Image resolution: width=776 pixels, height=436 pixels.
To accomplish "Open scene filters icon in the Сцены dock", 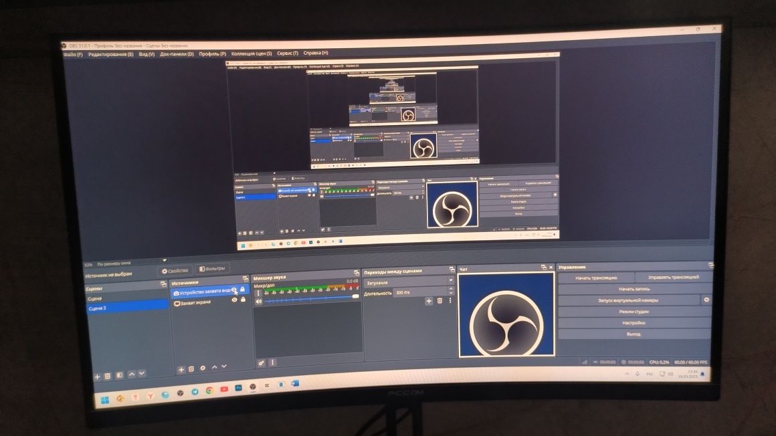I will coord(119,376).
